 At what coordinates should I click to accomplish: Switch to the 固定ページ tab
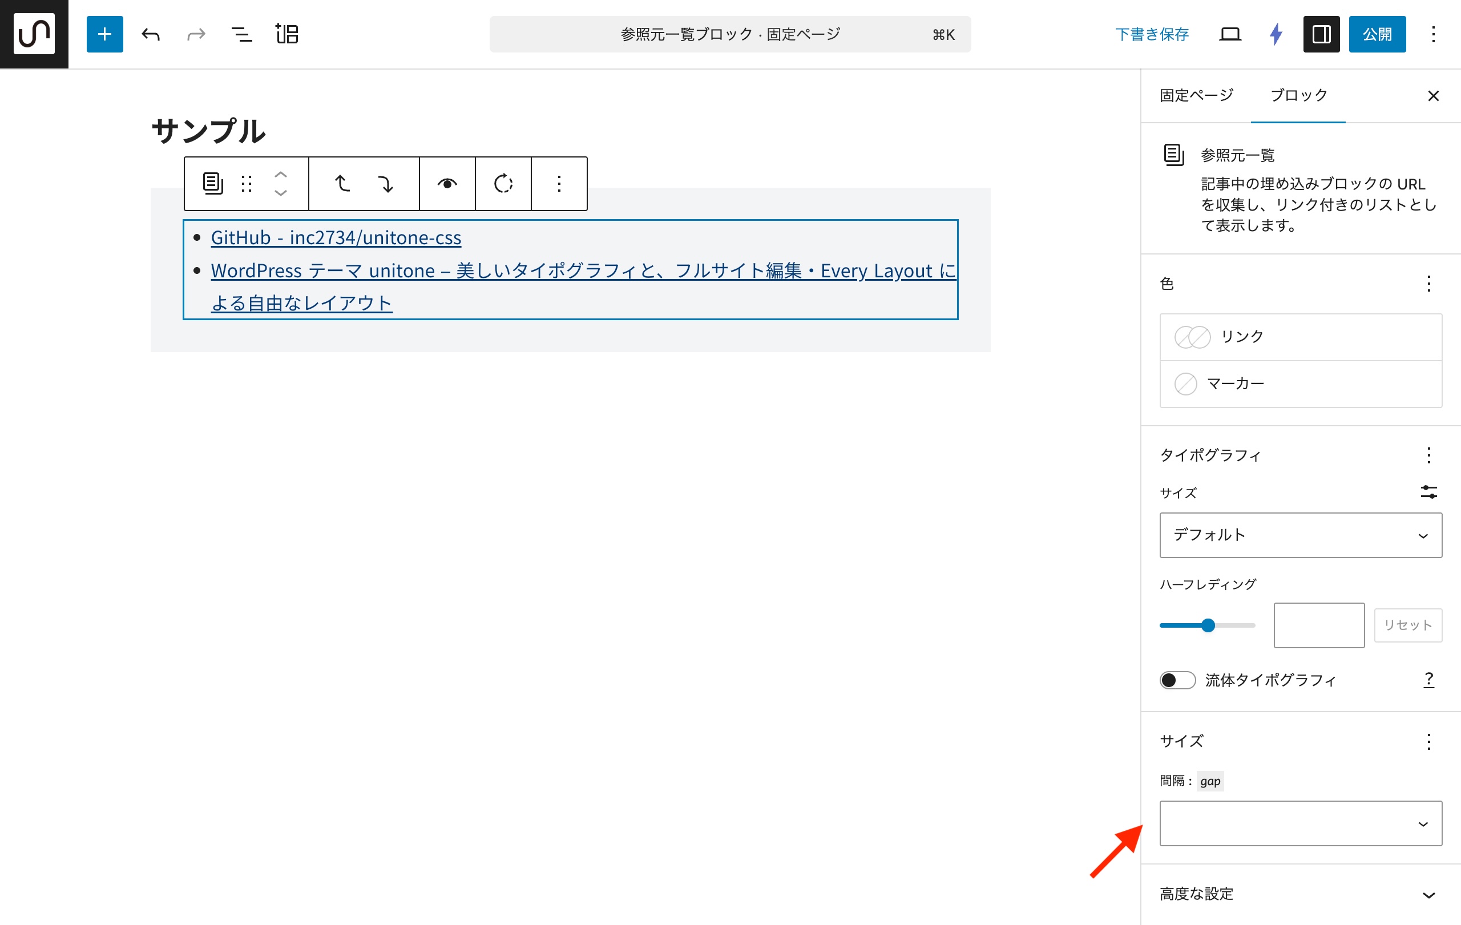pyautogui.click(x=1196, y=95)
